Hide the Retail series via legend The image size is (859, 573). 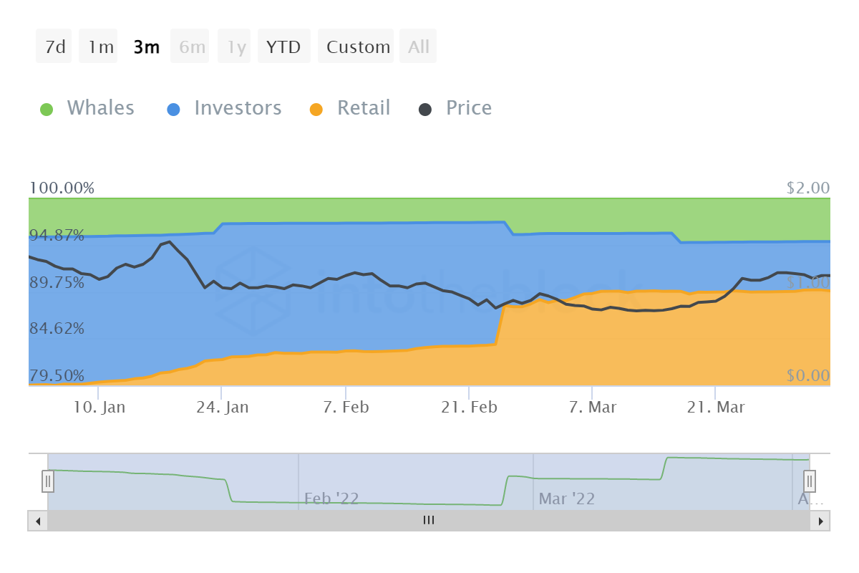pyautogui.click(x=364, y=108)
